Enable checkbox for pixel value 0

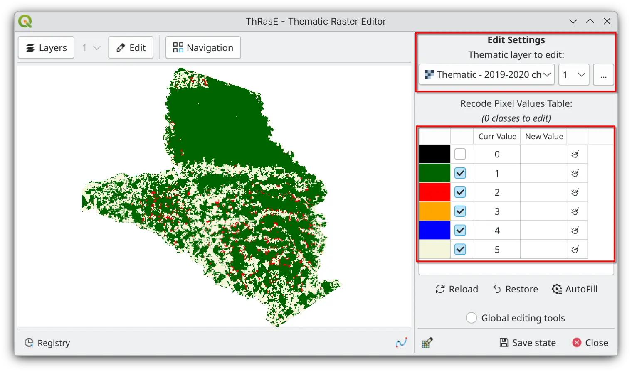(460, 155)
